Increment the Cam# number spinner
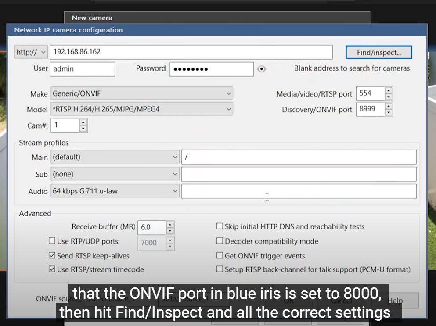The width and height of the screenshot is (436, 326). [83, 122]
